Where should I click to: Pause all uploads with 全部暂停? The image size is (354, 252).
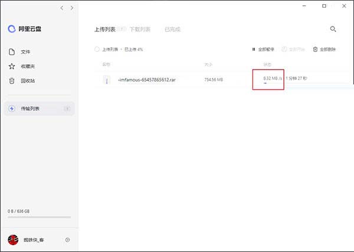(x=263, y=49)
